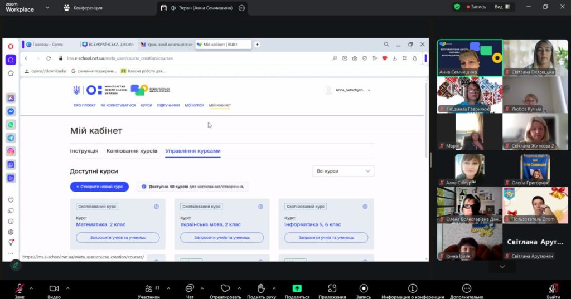The width and height of the screenshot is (571, 299).
Task: Open the Українська мова. 2 клас course link
Action: tap(210, 224)
